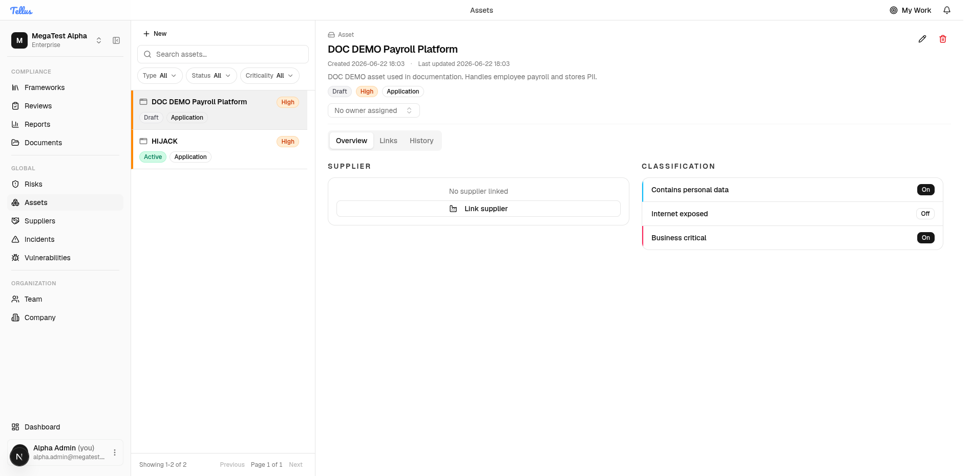The height and width of the screenshot is (476, 971).
Task: Click the Team people icon
Action: pyautogui.click(x=15, y=299)
